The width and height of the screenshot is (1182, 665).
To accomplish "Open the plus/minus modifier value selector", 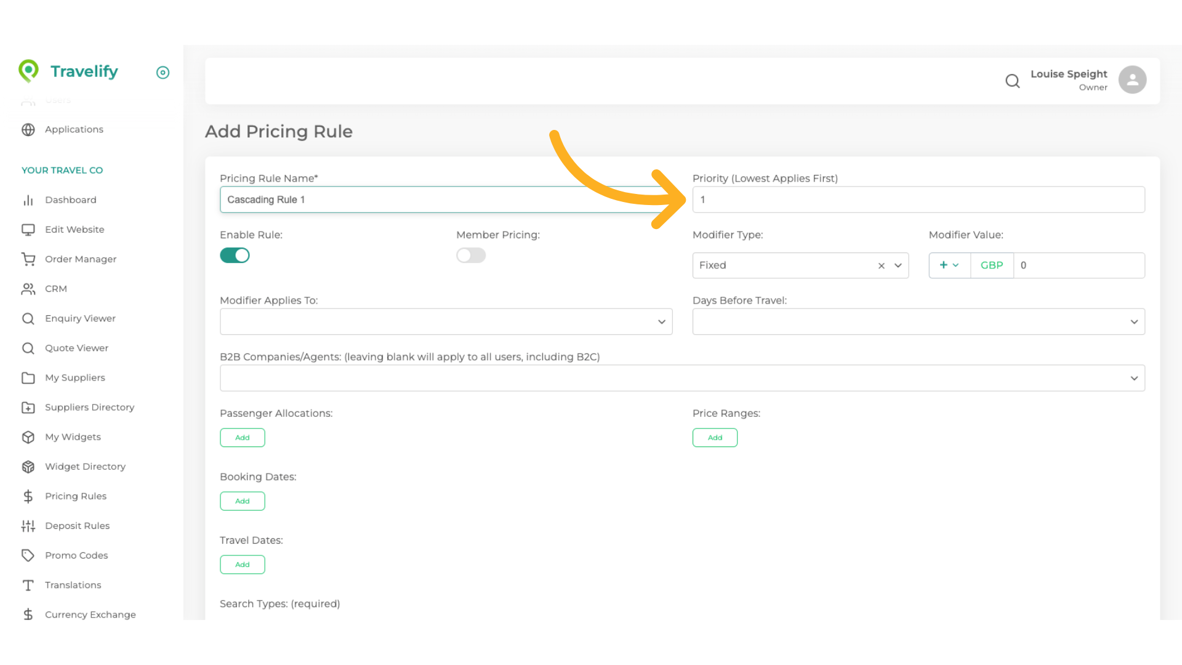I will [949, 265].
